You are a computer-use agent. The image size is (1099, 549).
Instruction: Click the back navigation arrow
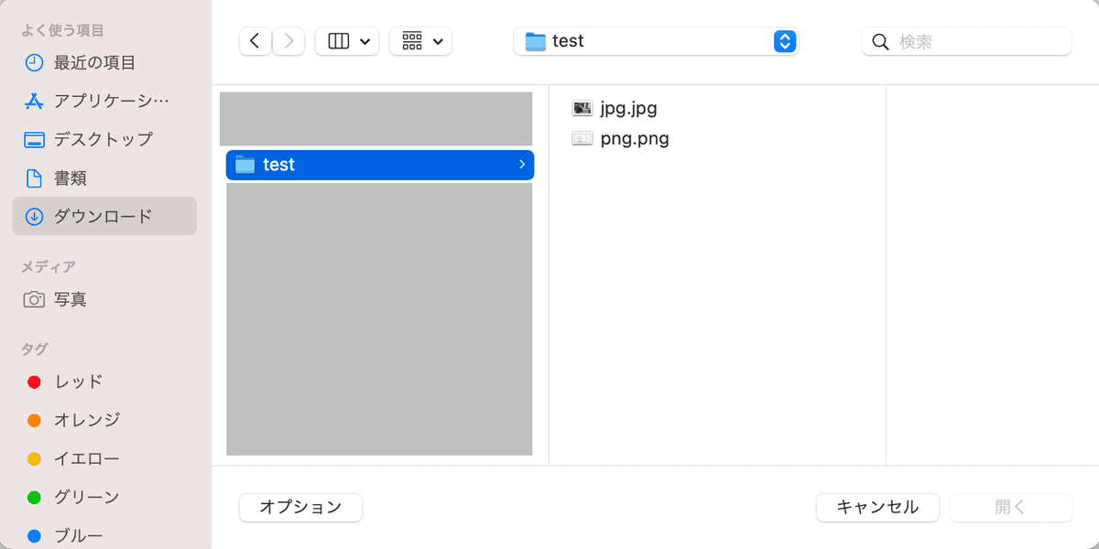point(255,41)
